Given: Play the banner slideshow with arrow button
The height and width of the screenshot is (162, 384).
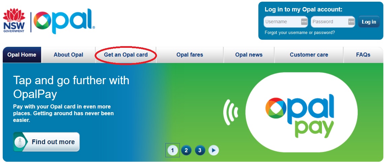Looking at the screenshot, I should tap(214, 150).
